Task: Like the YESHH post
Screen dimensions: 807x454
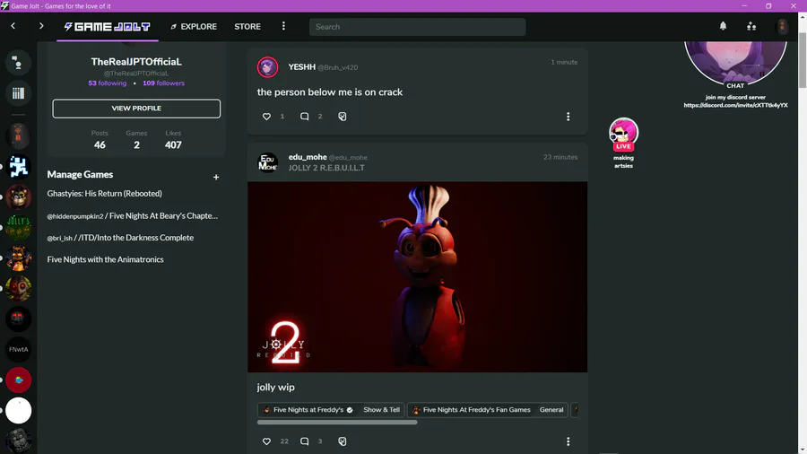Action: point(266,117)
